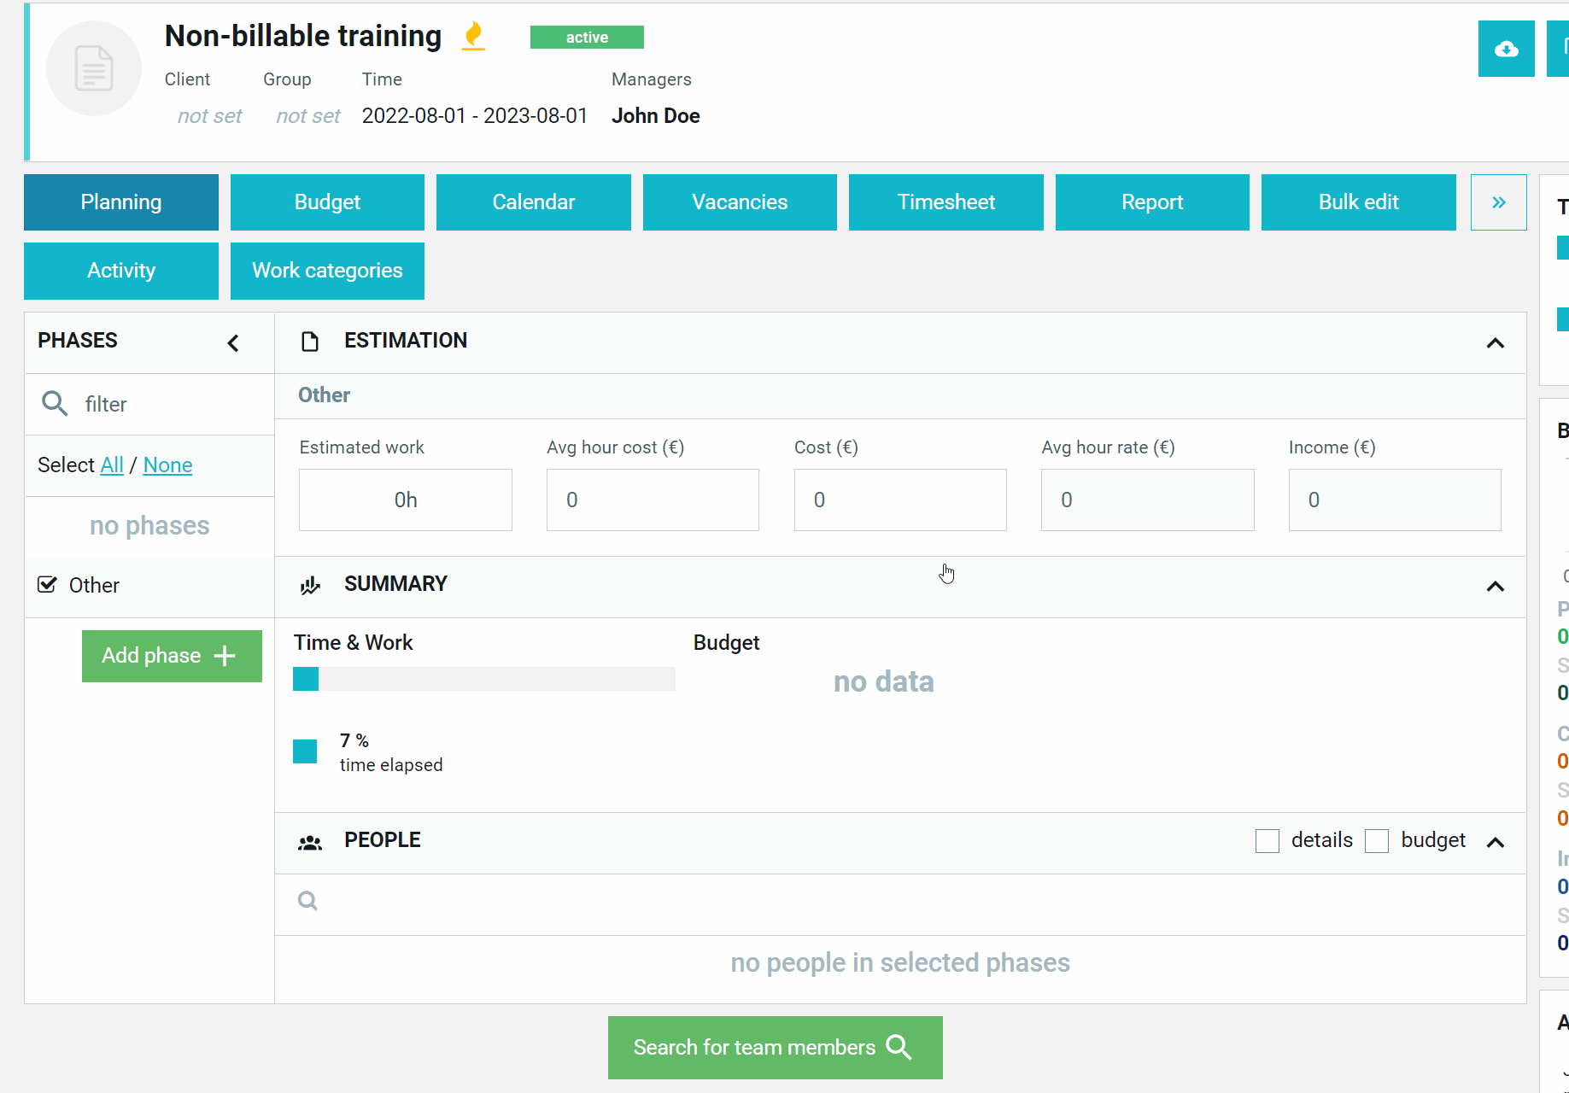Click the Non-billable training project title
This screenshot has width=1569, height=1093.
[303, 36]
